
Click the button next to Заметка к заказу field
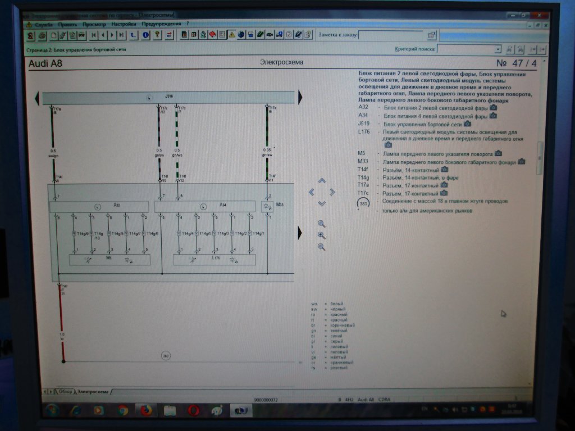coord(431,35)
